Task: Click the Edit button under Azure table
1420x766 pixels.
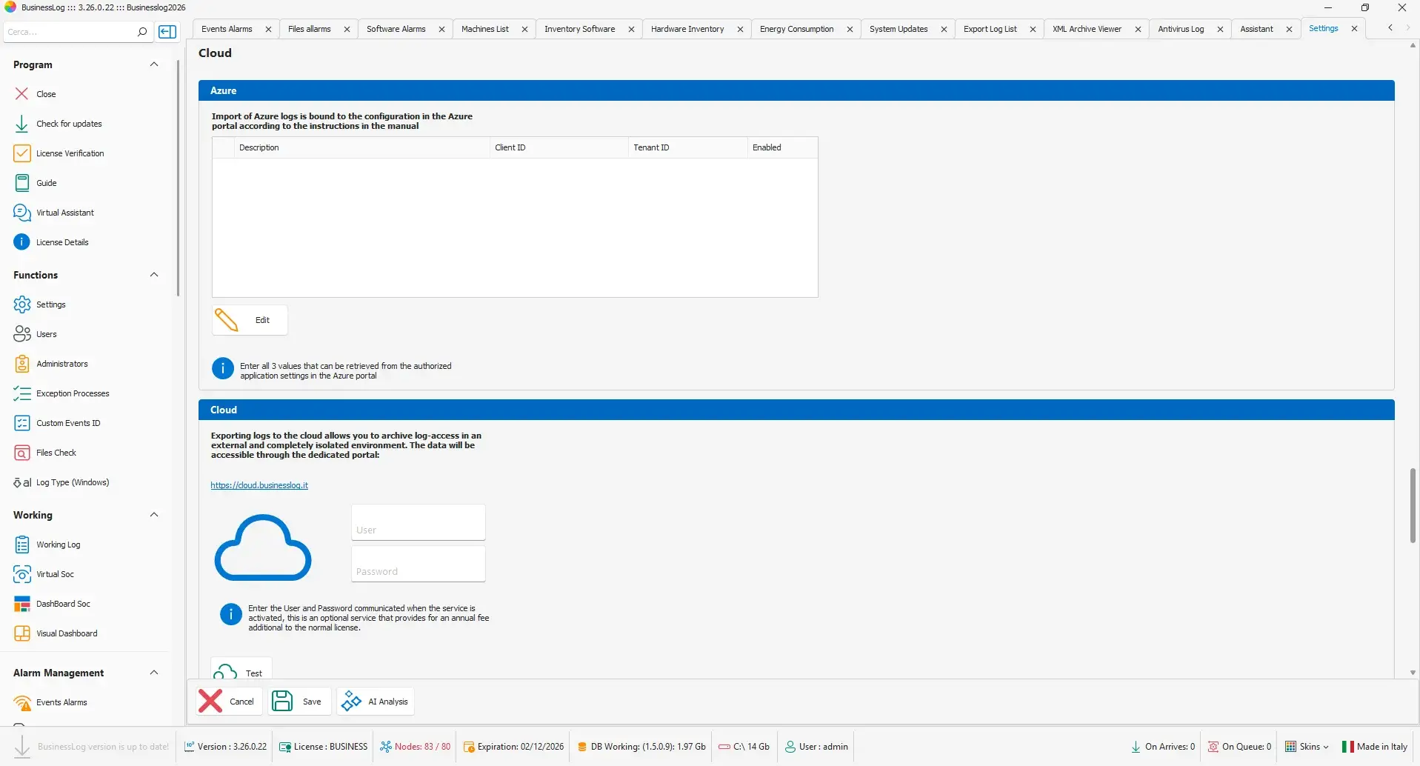Action: (250, 320)
